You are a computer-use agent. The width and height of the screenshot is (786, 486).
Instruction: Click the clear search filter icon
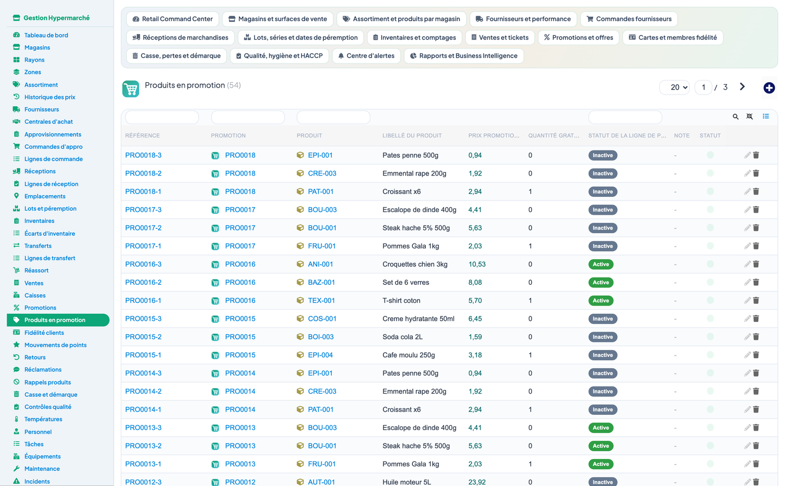pos(750,116)
